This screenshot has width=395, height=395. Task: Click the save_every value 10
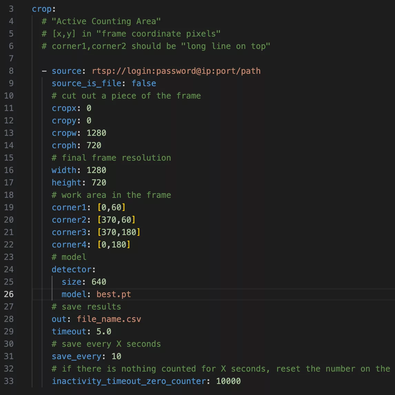pyautogui.click(x=116, y=356)
